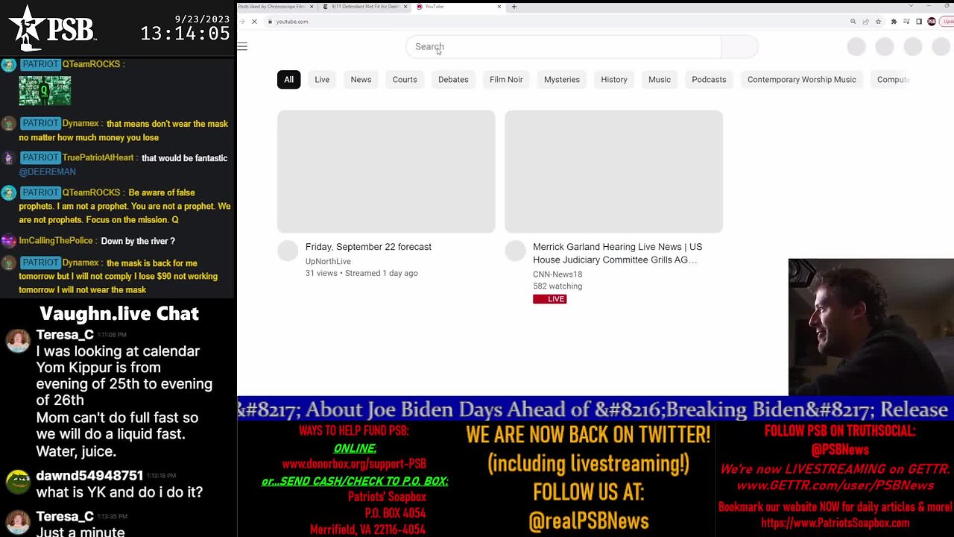
Task: Open the YouTube hamburger guide menu
Action: pos(242,46)
